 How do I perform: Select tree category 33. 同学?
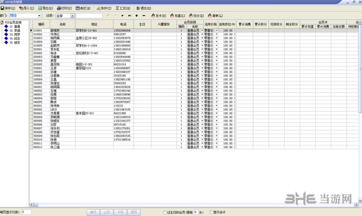15,35
